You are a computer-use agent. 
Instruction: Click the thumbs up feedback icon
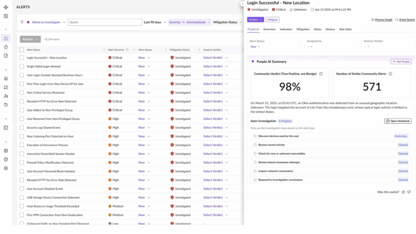404,192
